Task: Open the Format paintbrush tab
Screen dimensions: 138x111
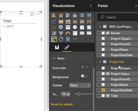Action: (x=67, y=47)
